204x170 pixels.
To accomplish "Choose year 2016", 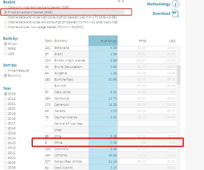I will coord(10,128).
